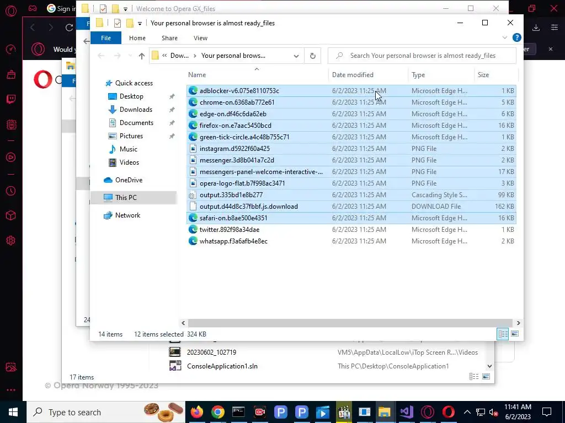Open Properties from quick access toolbar
The image size is (565, 423).
(x=117, y=23)
